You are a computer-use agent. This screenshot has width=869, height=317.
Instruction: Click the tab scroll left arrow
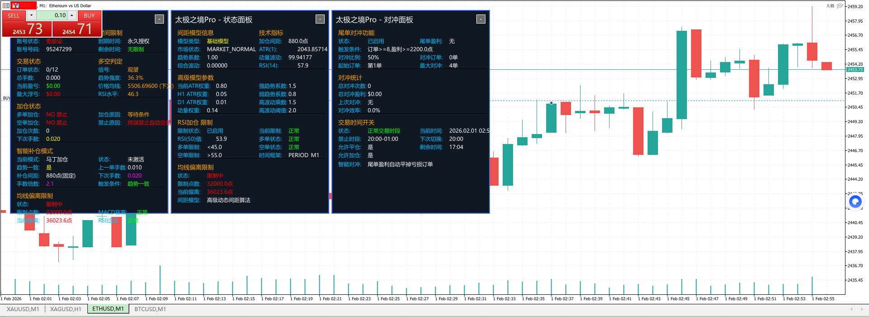click(x=851, y=309)
